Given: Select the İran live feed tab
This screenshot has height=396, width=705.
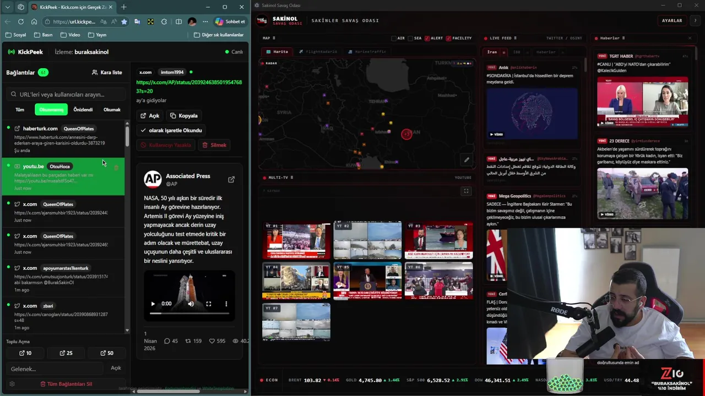Looking at the screenshot, I should coord(492,52).
